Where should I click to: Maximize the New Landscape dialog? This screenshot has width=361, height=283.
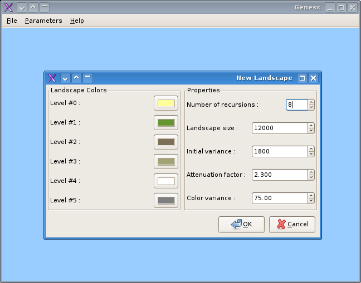(302, 78)
